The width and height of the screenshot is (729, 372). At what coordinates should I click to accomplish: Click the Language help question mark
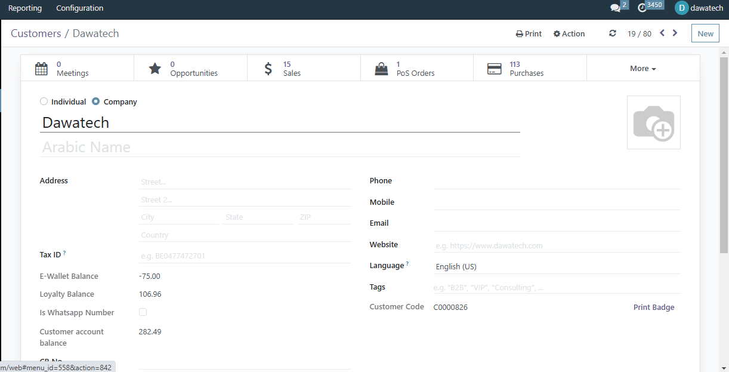point(407,264)
